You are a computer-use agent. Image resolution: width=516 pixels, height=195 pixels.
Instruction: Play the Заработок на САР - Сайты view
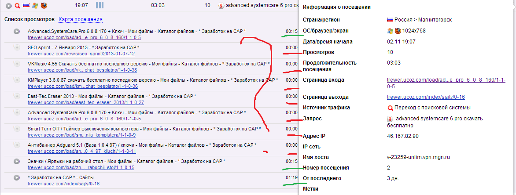click(x=16, y=177)
